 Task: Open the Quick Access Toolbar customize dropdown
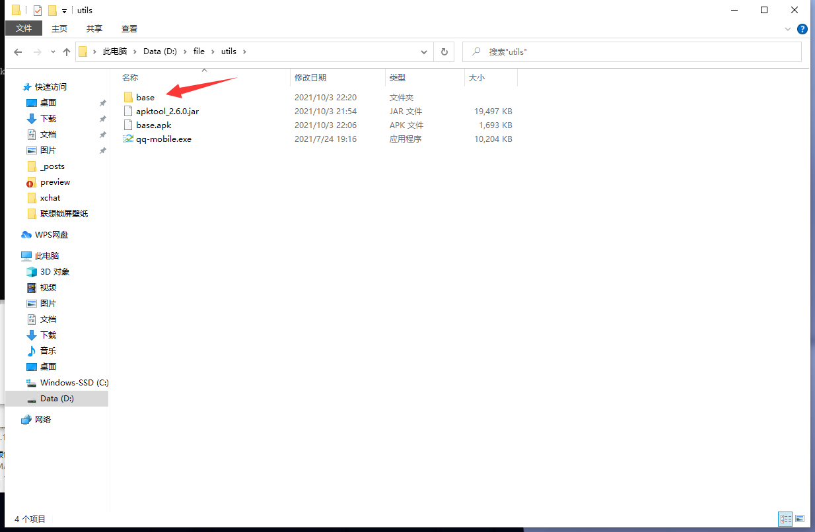point(64,11)
